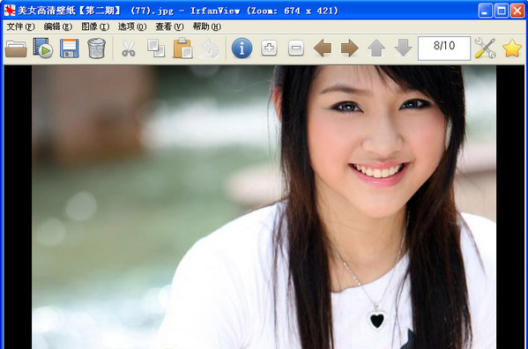Click the IrfanView title bar app icon
This screenshot has width=528, height=349.
[x=10, y=11]
